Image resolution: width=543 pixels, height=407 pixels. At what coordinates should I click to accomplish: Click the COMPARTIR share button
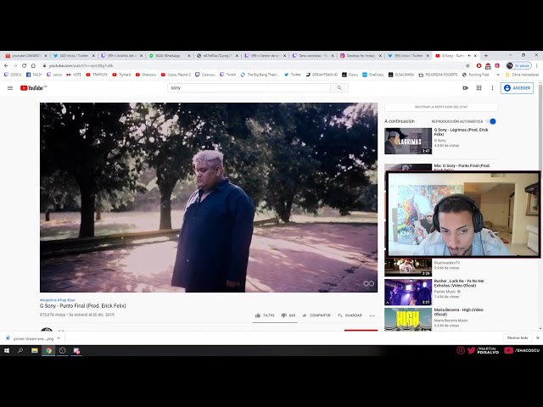coord(316,315)
